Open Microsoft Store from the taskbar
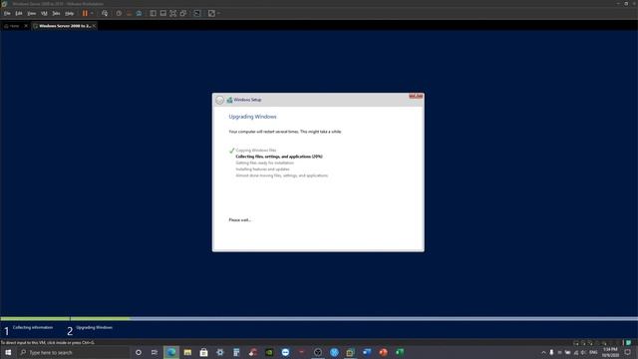Viewport: 638px width, 359px height. coord(203,352)
